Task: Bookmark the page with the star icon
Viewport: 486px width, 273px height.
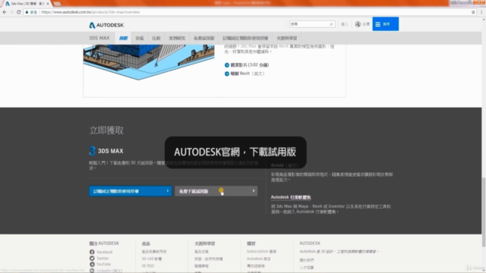Action: 473,12
